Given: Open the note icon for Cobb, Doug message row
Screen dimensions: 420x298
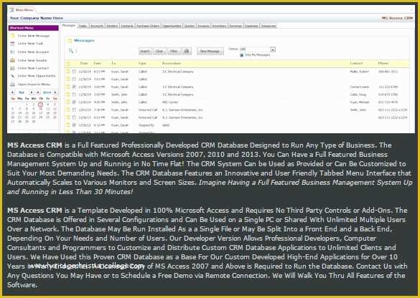Looking at the screenshot, I should pyautogui.click(x=67, y=95).
